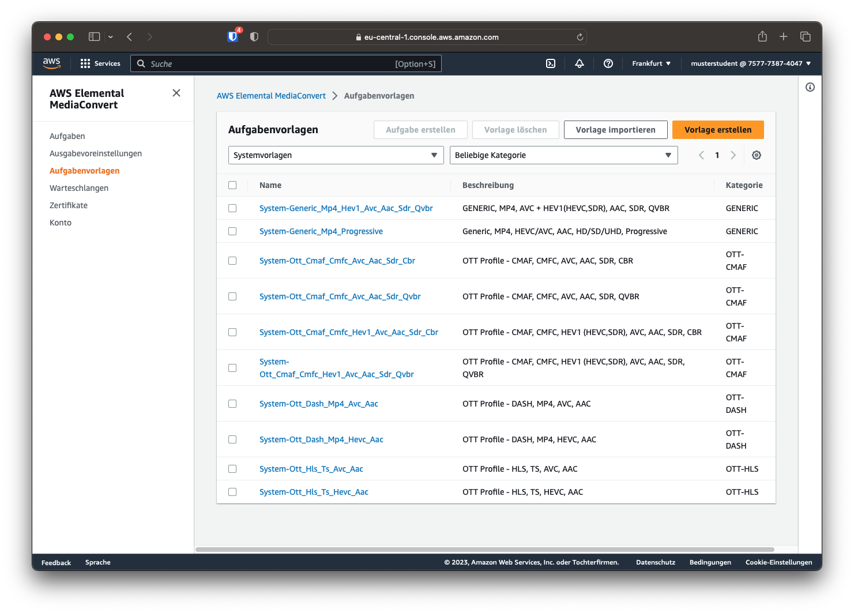
Task: Check the System-Ott_Dash_Mp4_Avc_Aac row
Action: click(232, 404)
